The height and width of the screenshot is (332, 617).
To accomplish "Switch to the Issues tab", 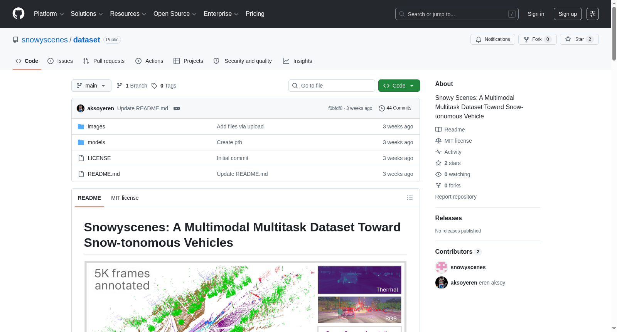I will pyautogui.click(x=60, y=61).
